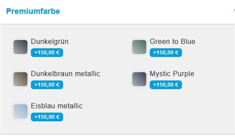Pick the Green to Blue swatch
The image size is (235, 137).
(139, 47)
